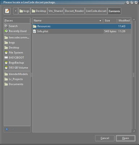Click the Cancel button
The image size is (139, 145).
point(105,138)
